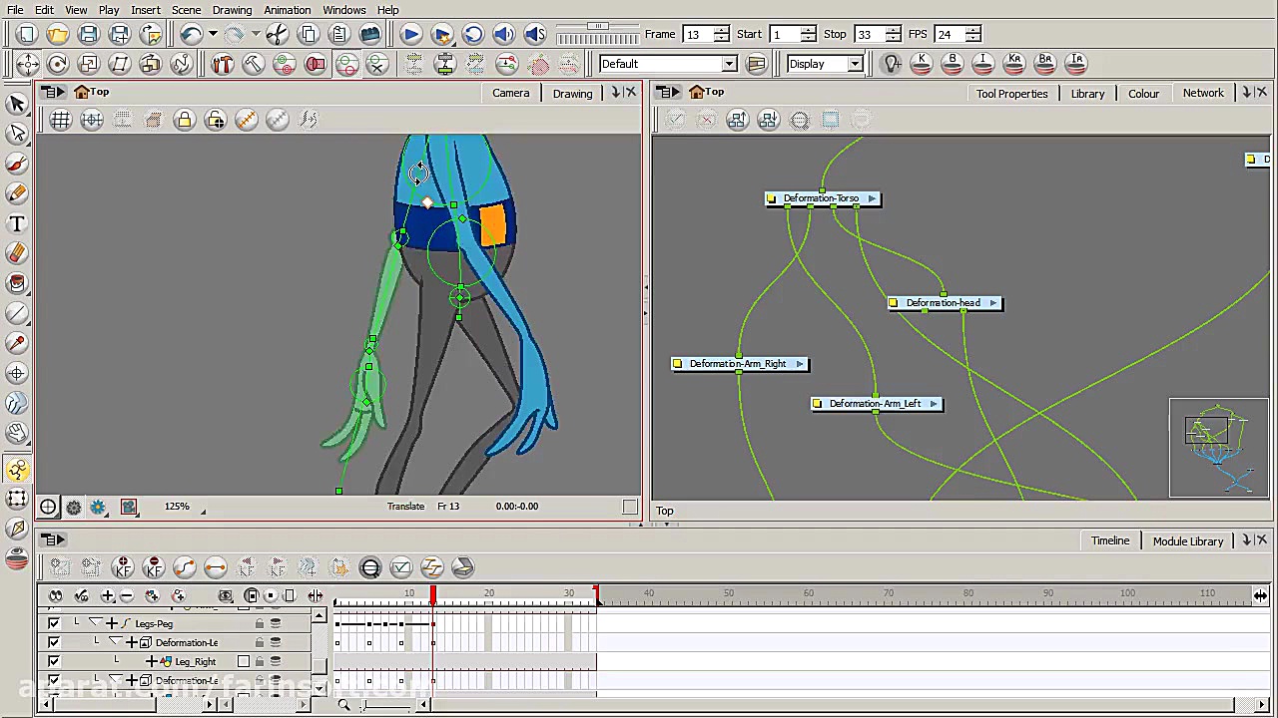
Task: Toggle the Sound speaker icon
Action: [x=503, y=35]
